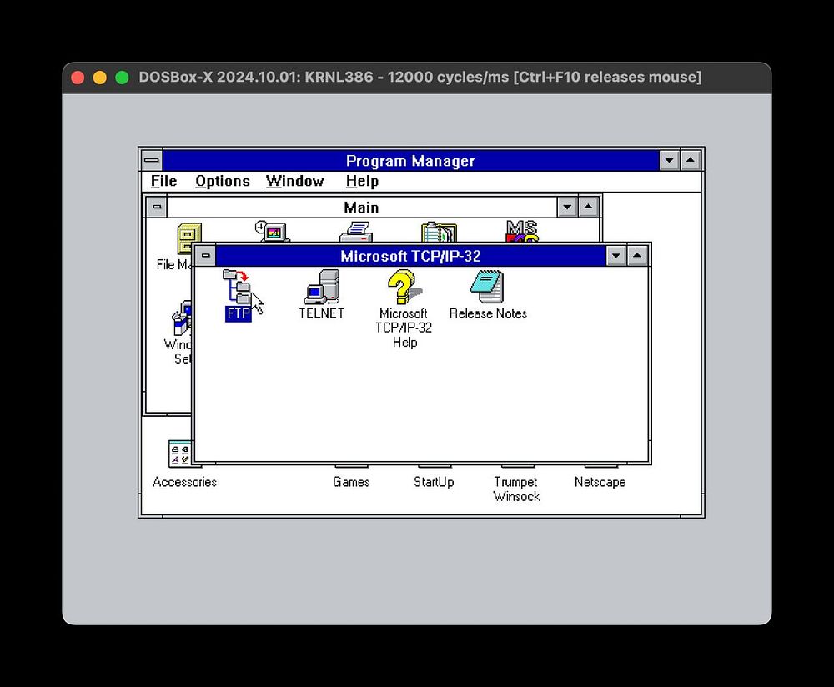This screenshot has height=687, width=834.
Task: Select the Games program group
Action: 351,482
